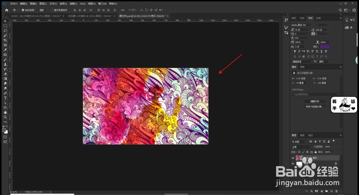This screenshot has width=359, height=195.
Task: Toggle underline text style
Action: click(321, 51)
